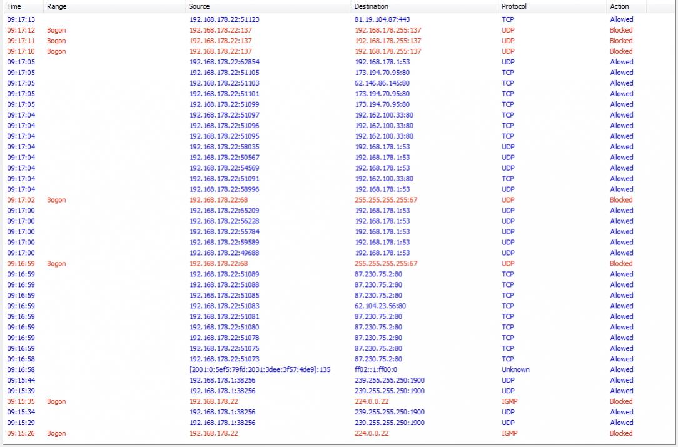
Task: Select source 192.168.178.22:65209
Action: click(x=225, y=211)
